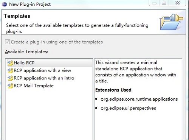Click the RCP Mail Template icon
Viewport: 189px width, 140px height.
(10, 86)
